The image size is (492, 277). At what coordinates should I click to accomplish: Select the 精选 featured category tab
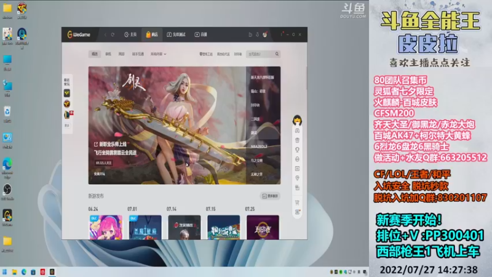click(x=95, y=54)
